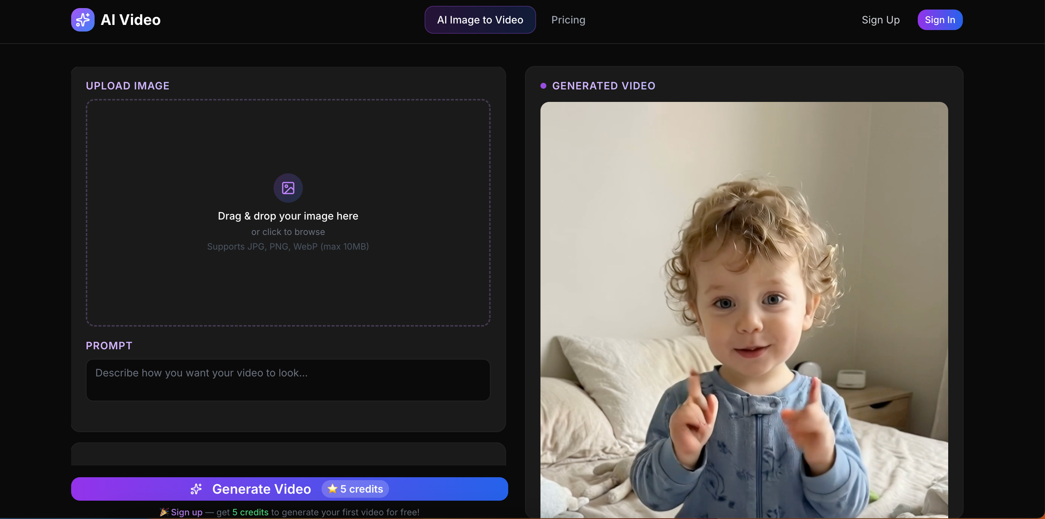Viewport: 1045px width, 519px height.
Task: Click the sparkle icon on the Generate Video button
Action: click(196, 489)
